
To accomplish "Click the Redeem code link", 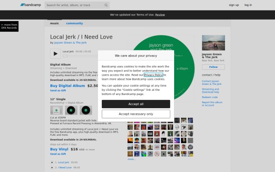I will coord(209,97).
